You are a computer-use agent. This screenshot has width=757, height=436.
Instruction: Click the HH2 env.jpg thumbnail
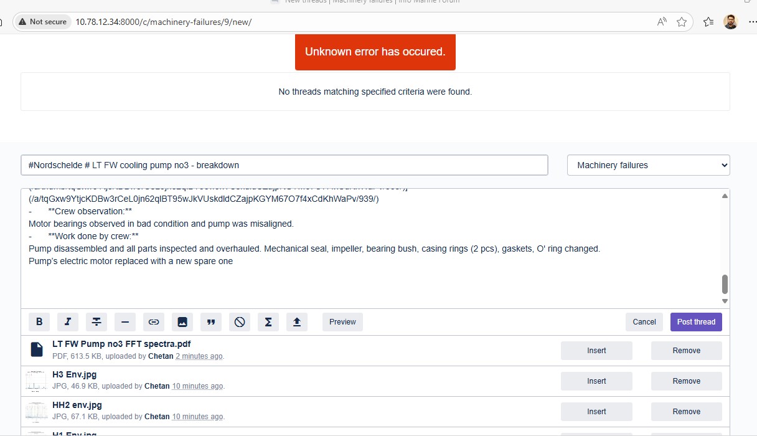pos(36,412)
